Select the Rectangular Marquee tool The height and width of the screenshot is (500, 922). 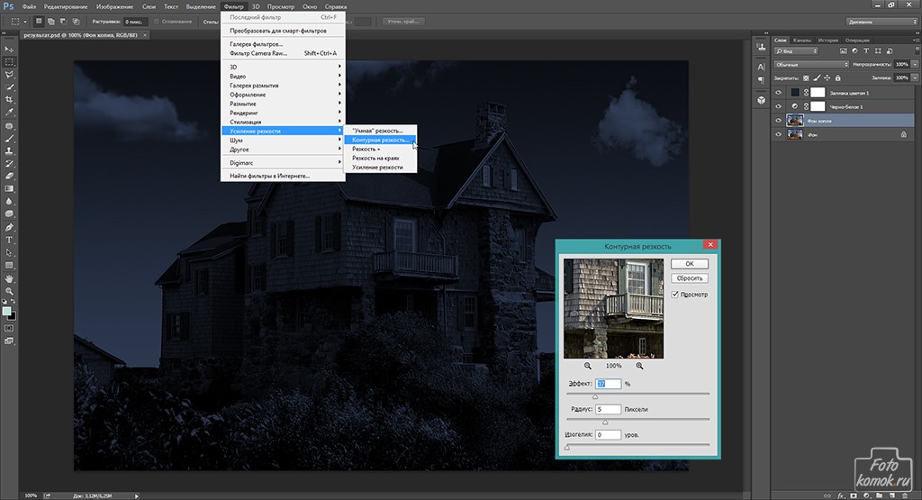pos(9,62)
